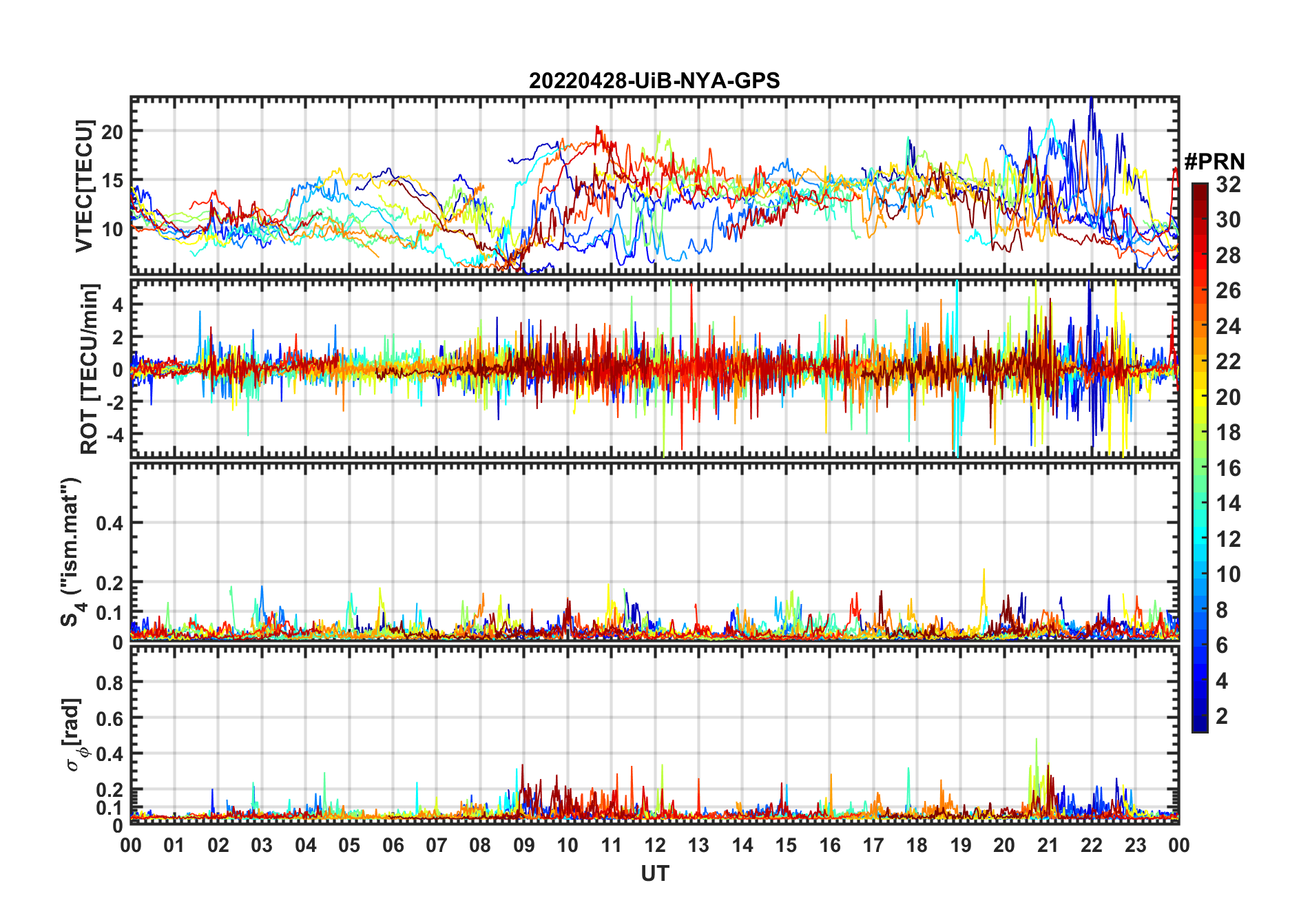
Task: Click the plot title 20220428-UiB-NYA-GPS
Action: [654, 81]
